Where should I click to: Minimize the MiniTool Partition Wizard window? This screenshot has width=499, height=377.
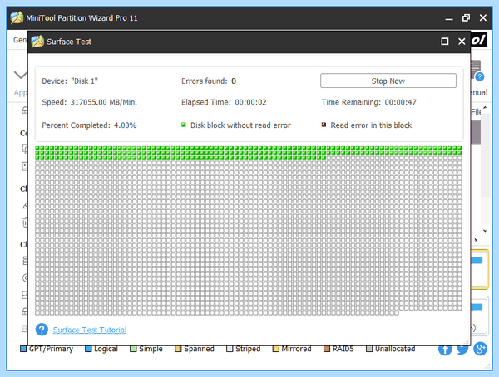[449, 18]
